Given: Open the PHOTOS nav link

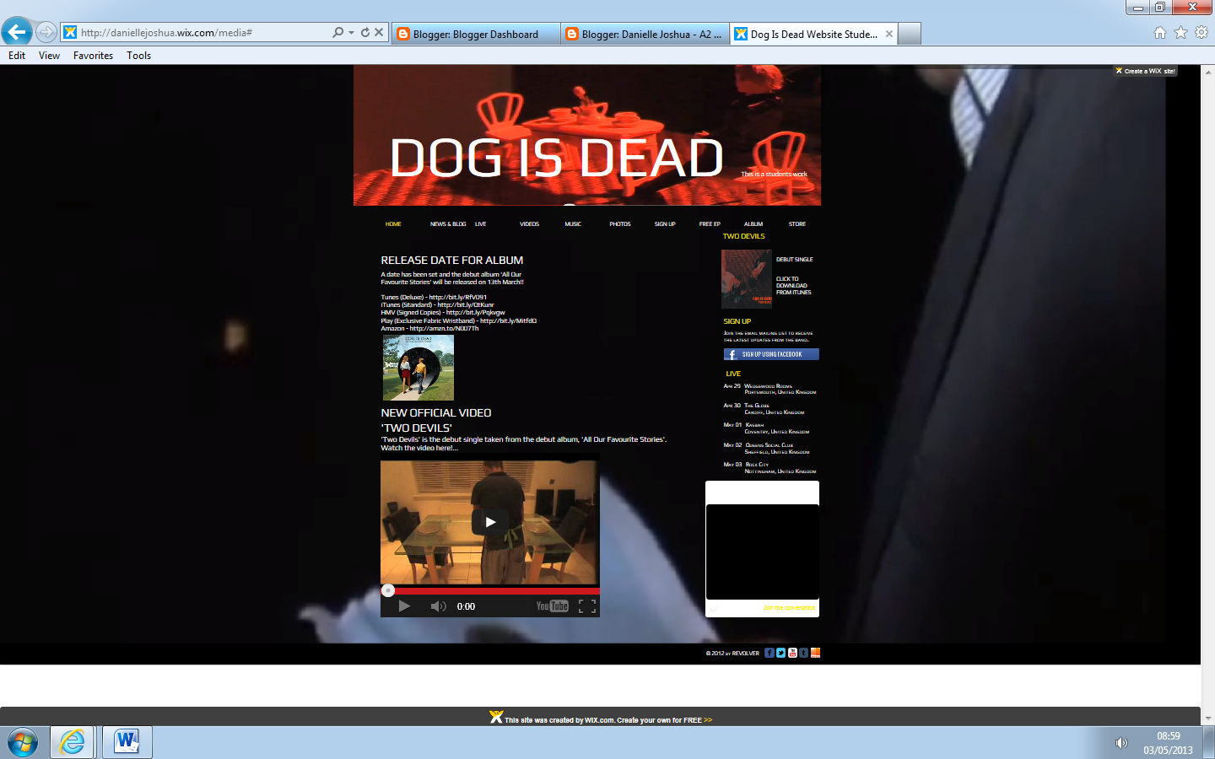Looking at the screenshot, I should coord(620,224).
